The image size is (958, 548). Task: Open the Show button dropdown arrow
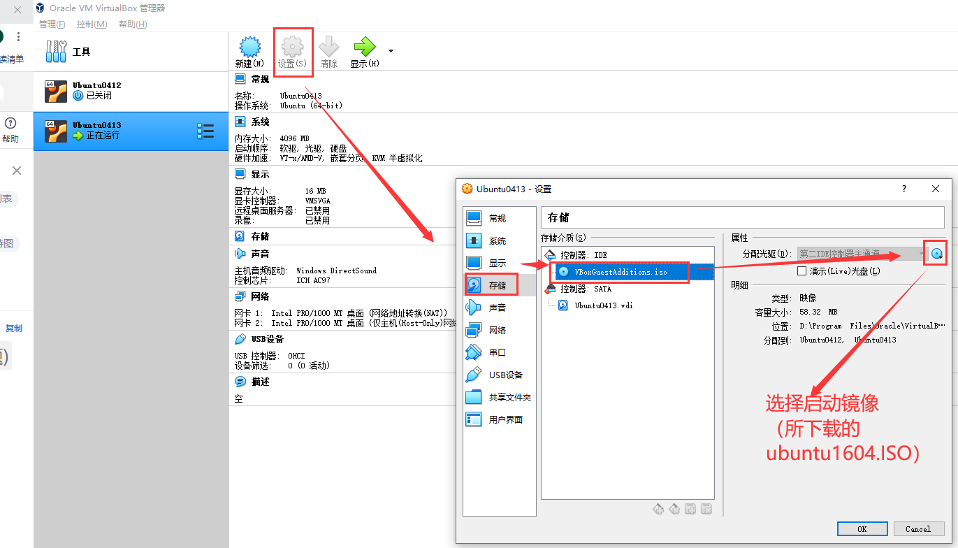[x=391, y=51]
